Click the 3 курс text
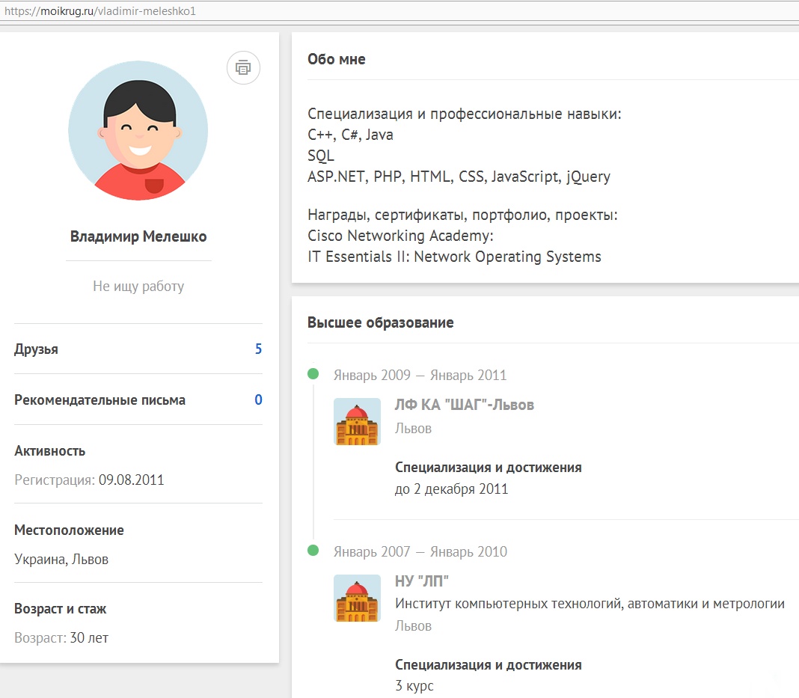Viewport: 799px width, 698px height. click(414, 686)
